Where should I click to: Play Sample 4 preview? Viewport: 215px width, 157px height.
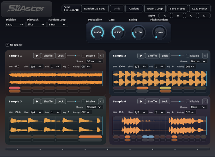[141, 101]
